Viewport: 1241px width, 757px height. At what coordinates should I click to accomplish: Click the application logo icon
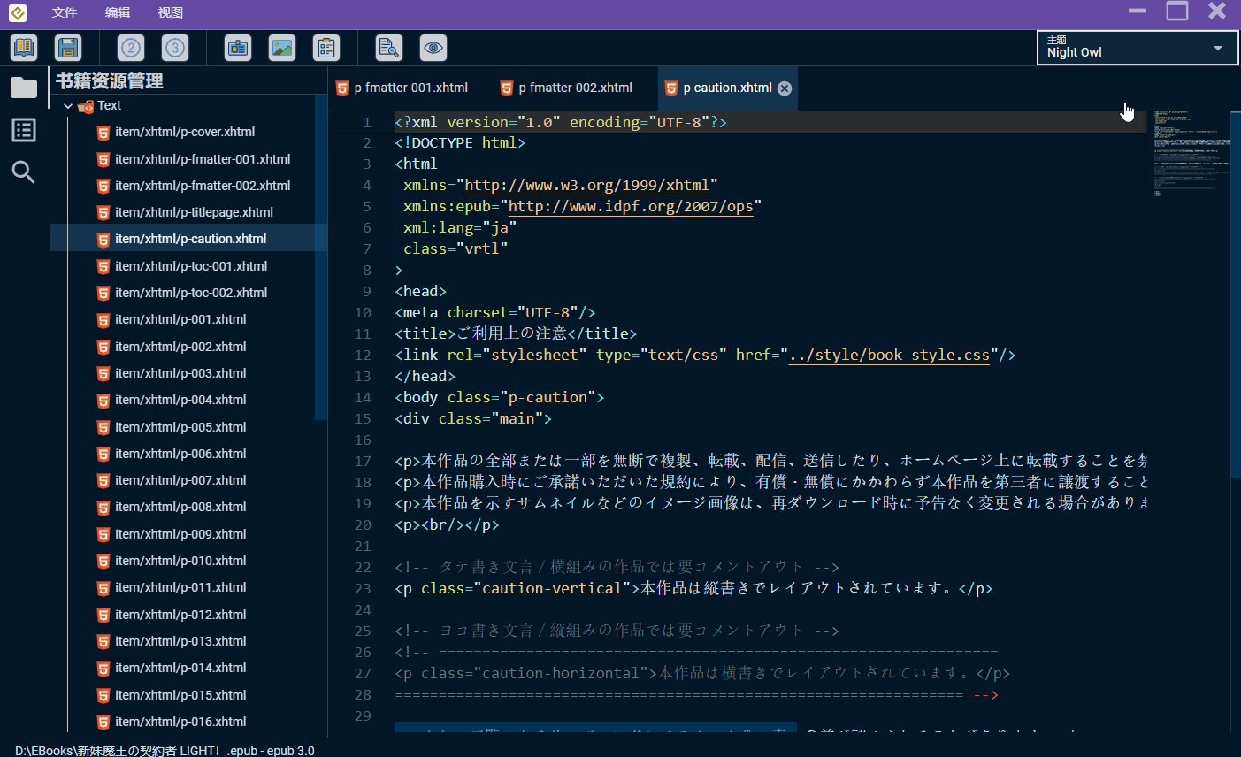click(17, 12)
